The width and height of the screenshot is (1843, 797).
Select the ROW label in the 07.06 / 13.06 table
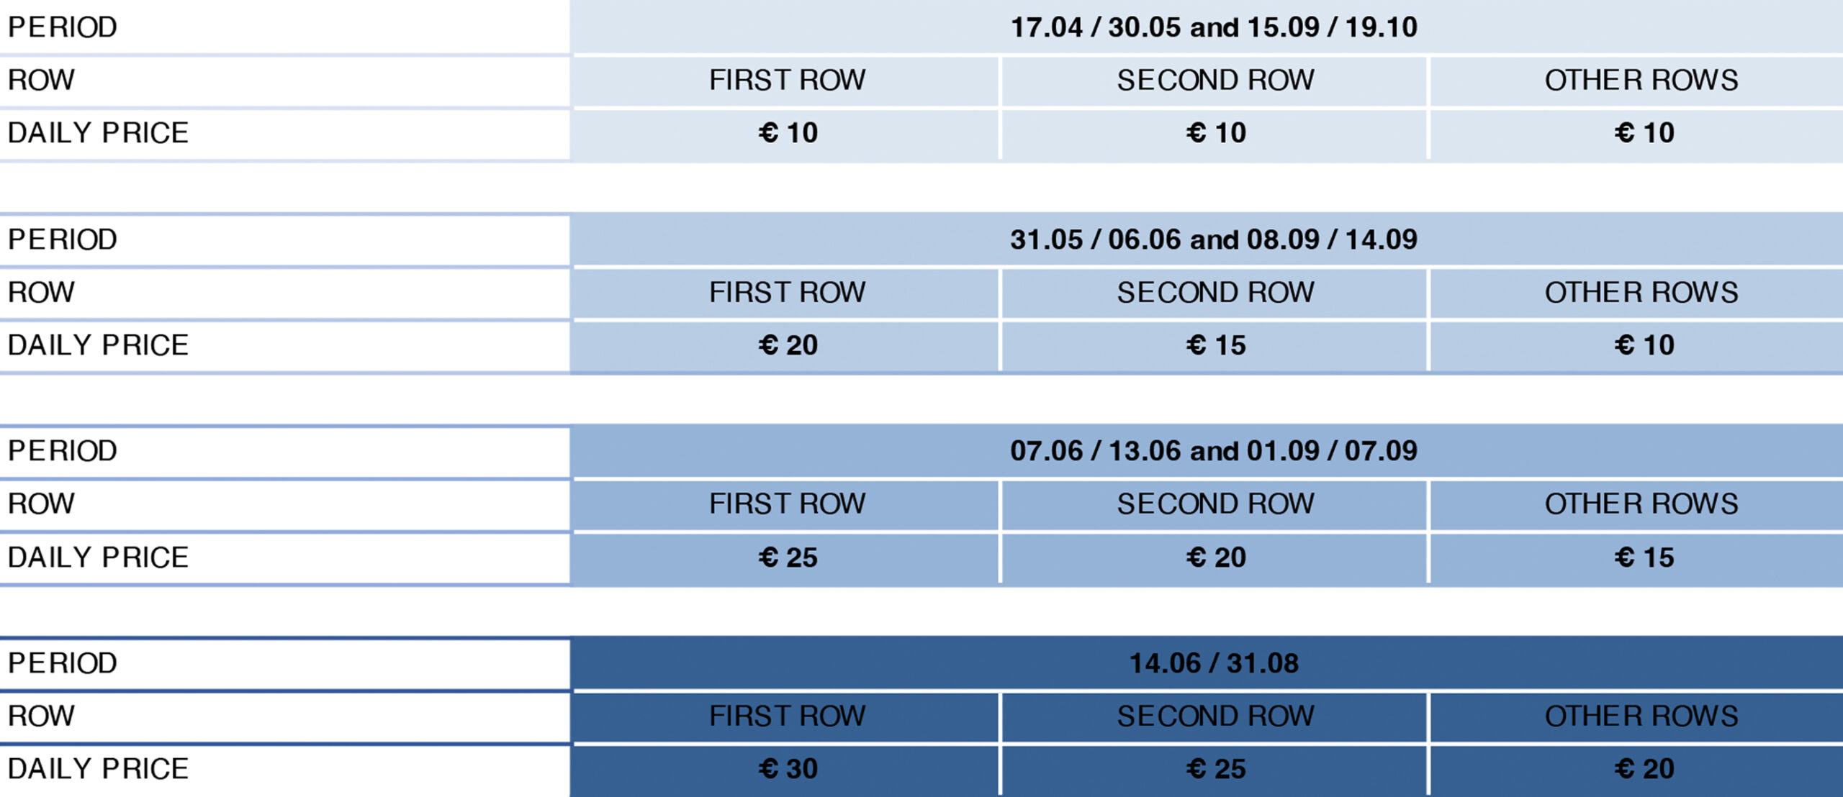(x=41, y=504)
